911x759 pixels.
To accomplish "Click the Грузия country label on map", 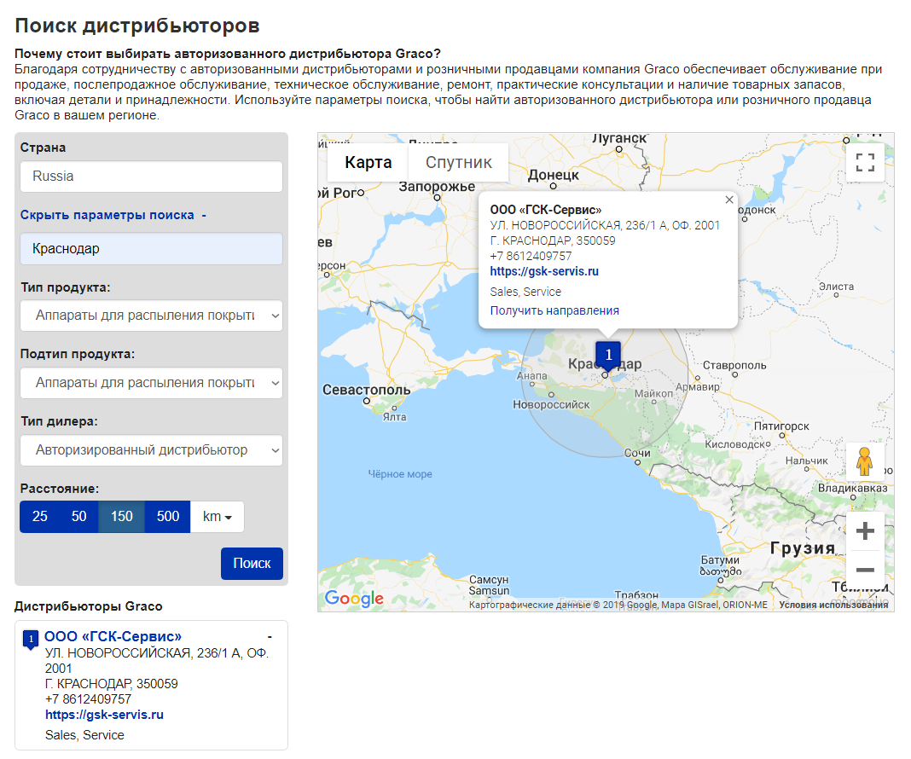I will (x=803, y=548).
